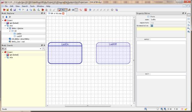Copy the selected item
Viewport: 192px width, 112px height.
click(x=31, y=10)
